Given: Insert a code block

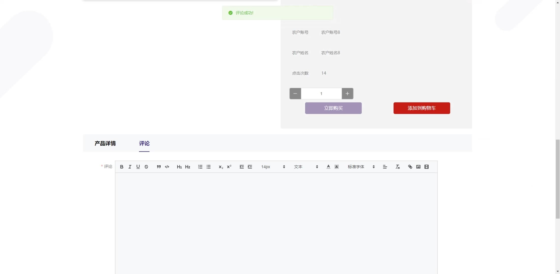Looking at the screenshot, I should (167, 167).
